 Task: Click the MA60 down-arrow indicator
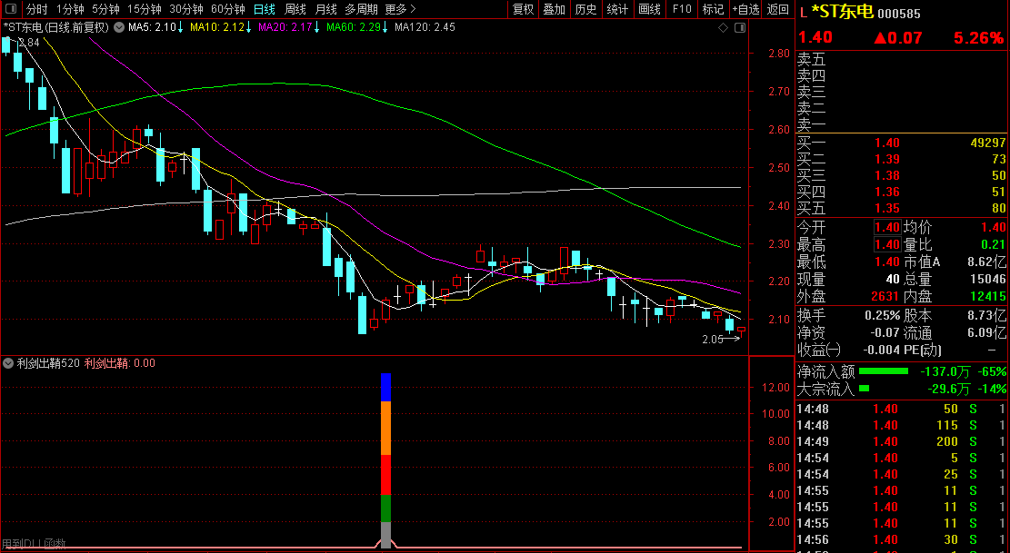[385, 28]
